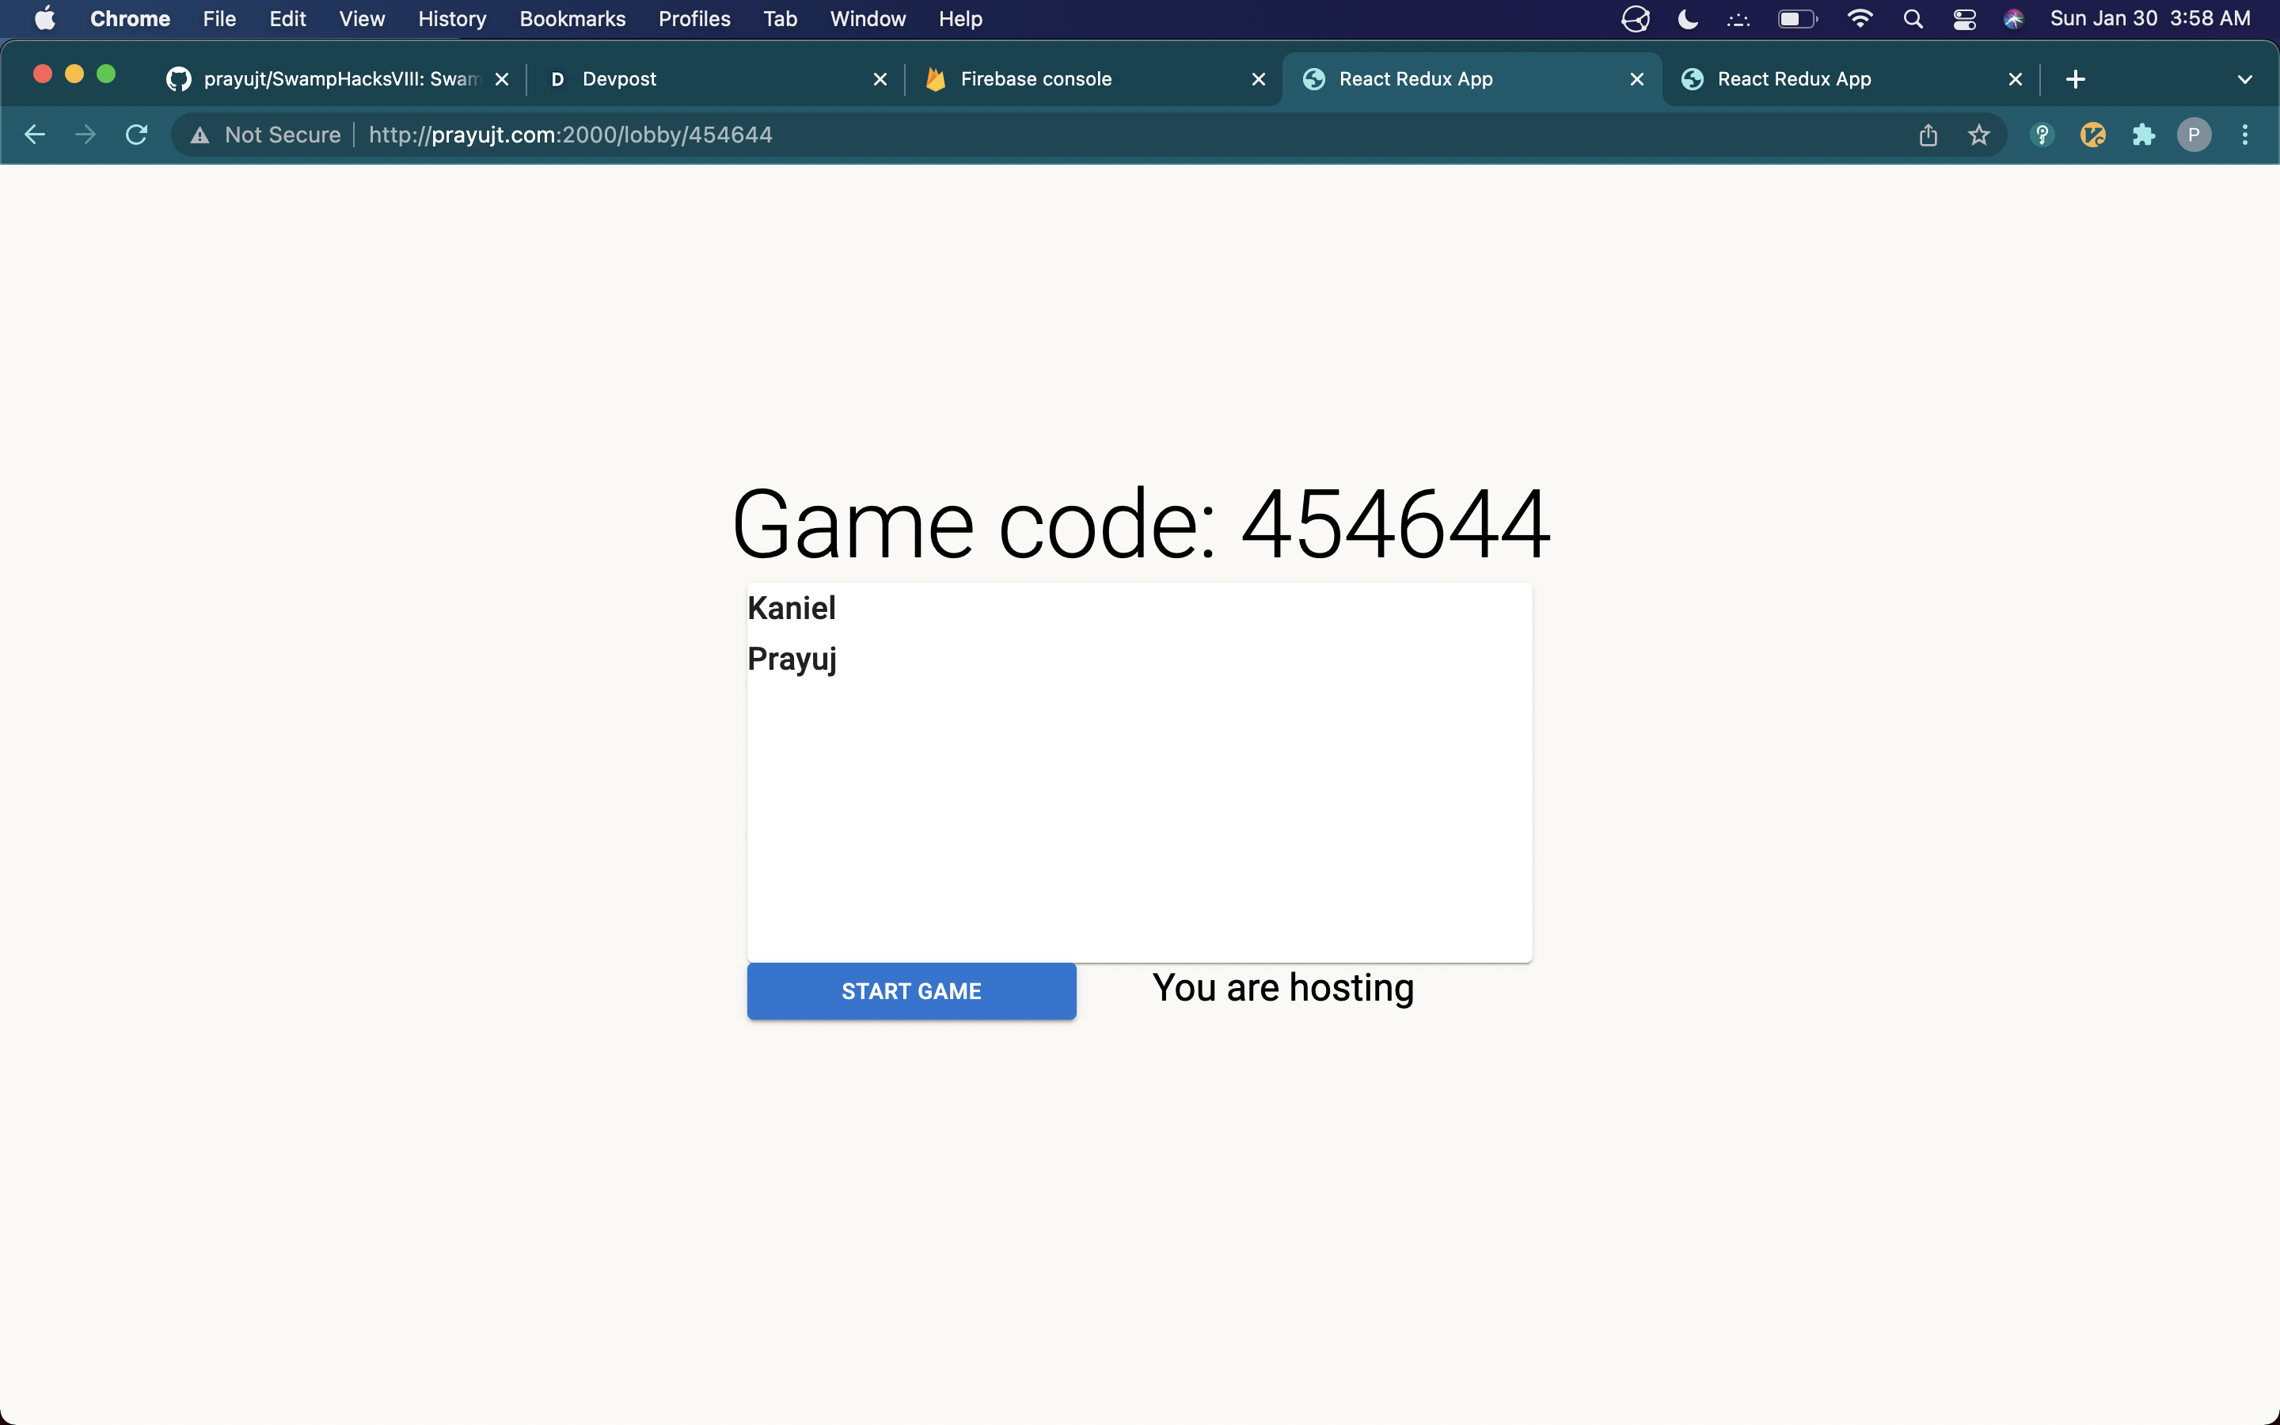Toggle Do Not Disturb moon icon

coord(1687,19)
